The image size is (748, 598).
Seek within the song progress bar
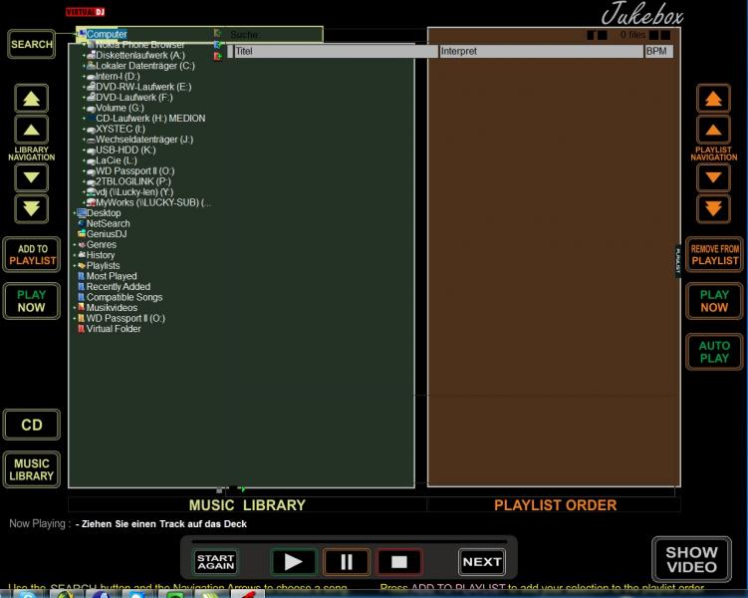point(350,541)
